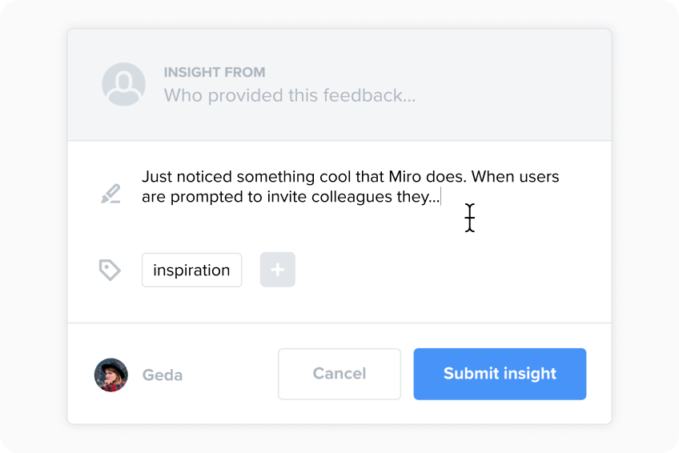Click the word "Miro" in the insight text
679x453 pixels.
[x=404, y=177]
